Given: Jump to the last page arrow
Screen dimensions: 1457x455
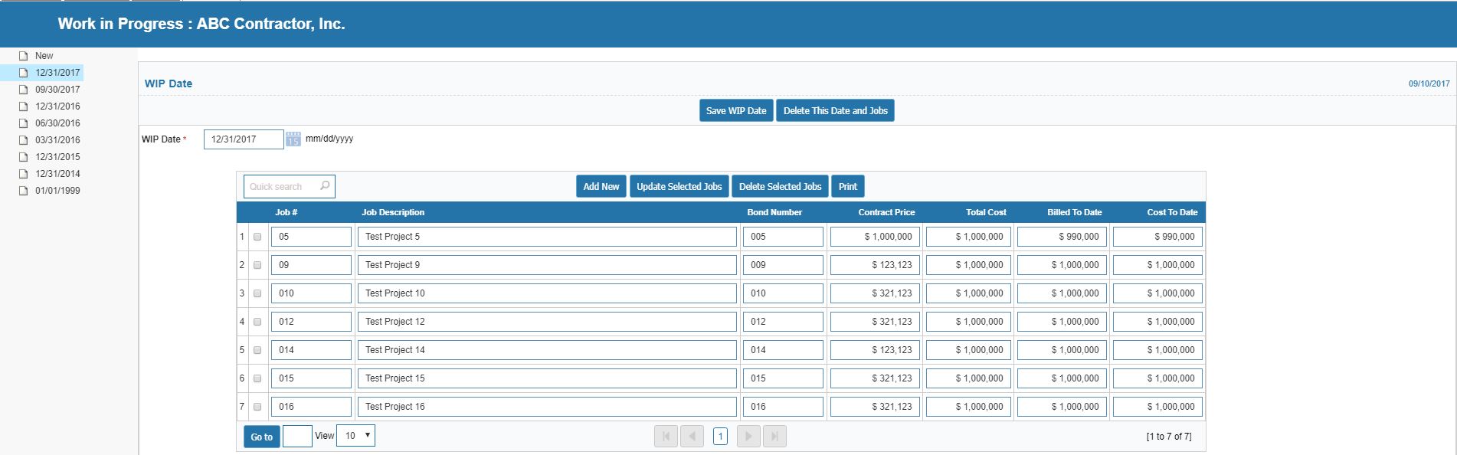Looking at the screenshot, I should 774,437.
